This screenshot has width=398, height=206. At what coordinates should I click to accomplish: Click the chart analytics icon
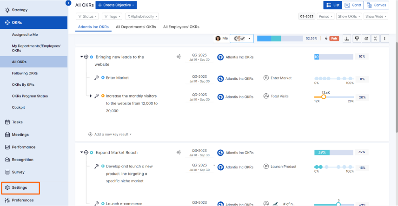pos(366,39)
